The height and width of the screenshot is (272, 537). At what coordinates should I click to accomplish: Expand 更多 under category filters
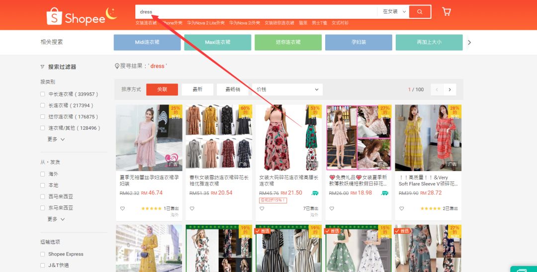click(x=56, y=139)
